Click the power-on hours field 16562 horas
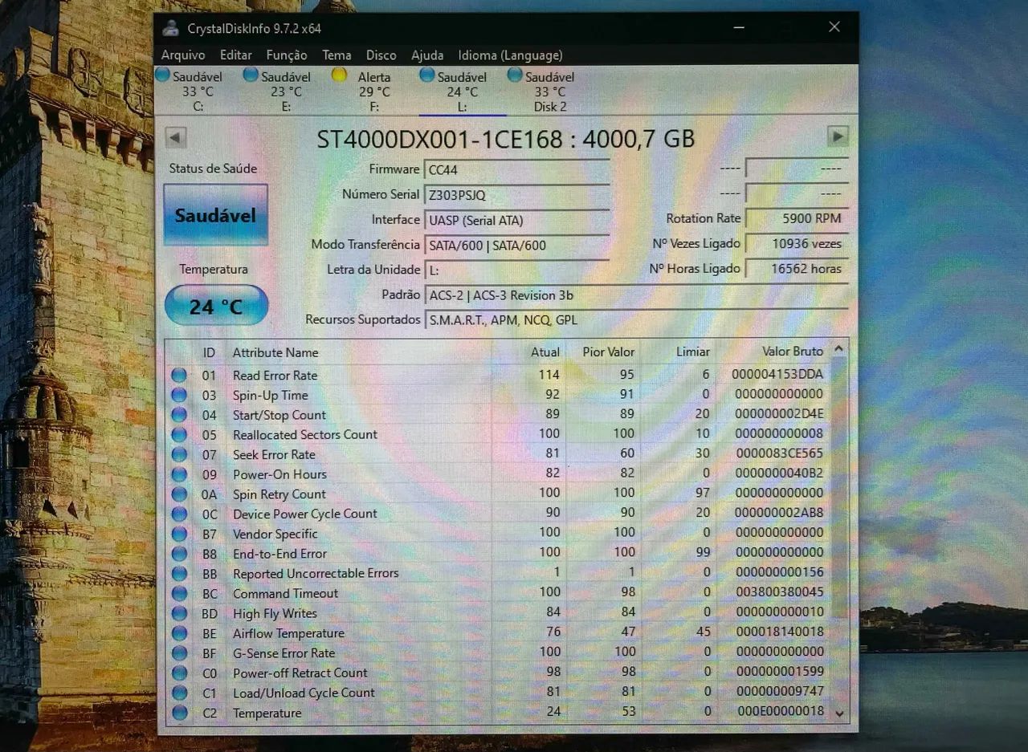Screen dimensions: 1028x752 click(x=796, y=268)
